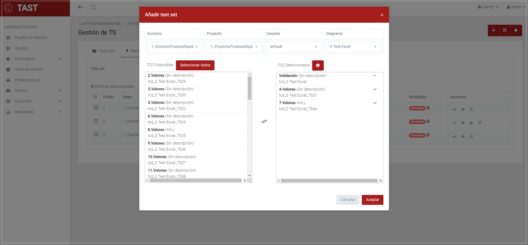This screenshot has width=528, height=245.
Task: Remove Validación using its minus icon
Action: coord(374,76)
